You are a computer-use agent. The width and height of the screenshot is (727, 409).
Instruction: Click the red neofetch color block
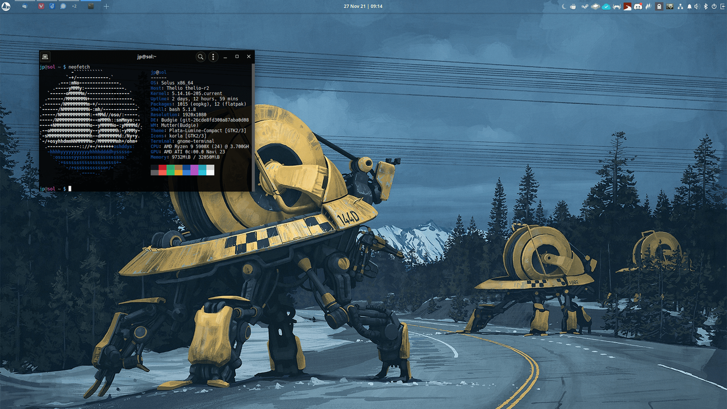click(x=162, y=170)
